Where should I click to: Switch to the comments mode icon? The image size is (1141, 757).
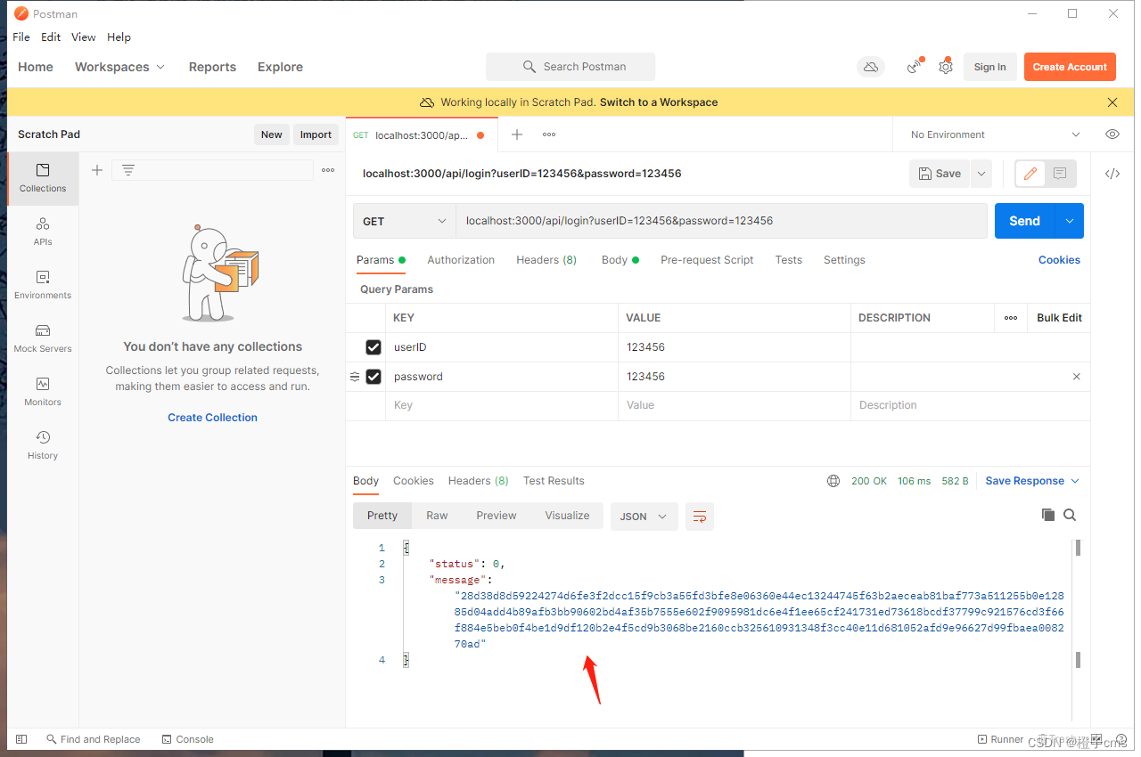tap(1060, 174)
